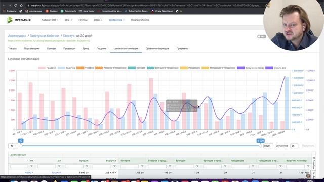Click the 40,00 ₽ cell in first row
Image resolution: width=324 pixels, height=182 pixels.
click(x=29, y=173)
